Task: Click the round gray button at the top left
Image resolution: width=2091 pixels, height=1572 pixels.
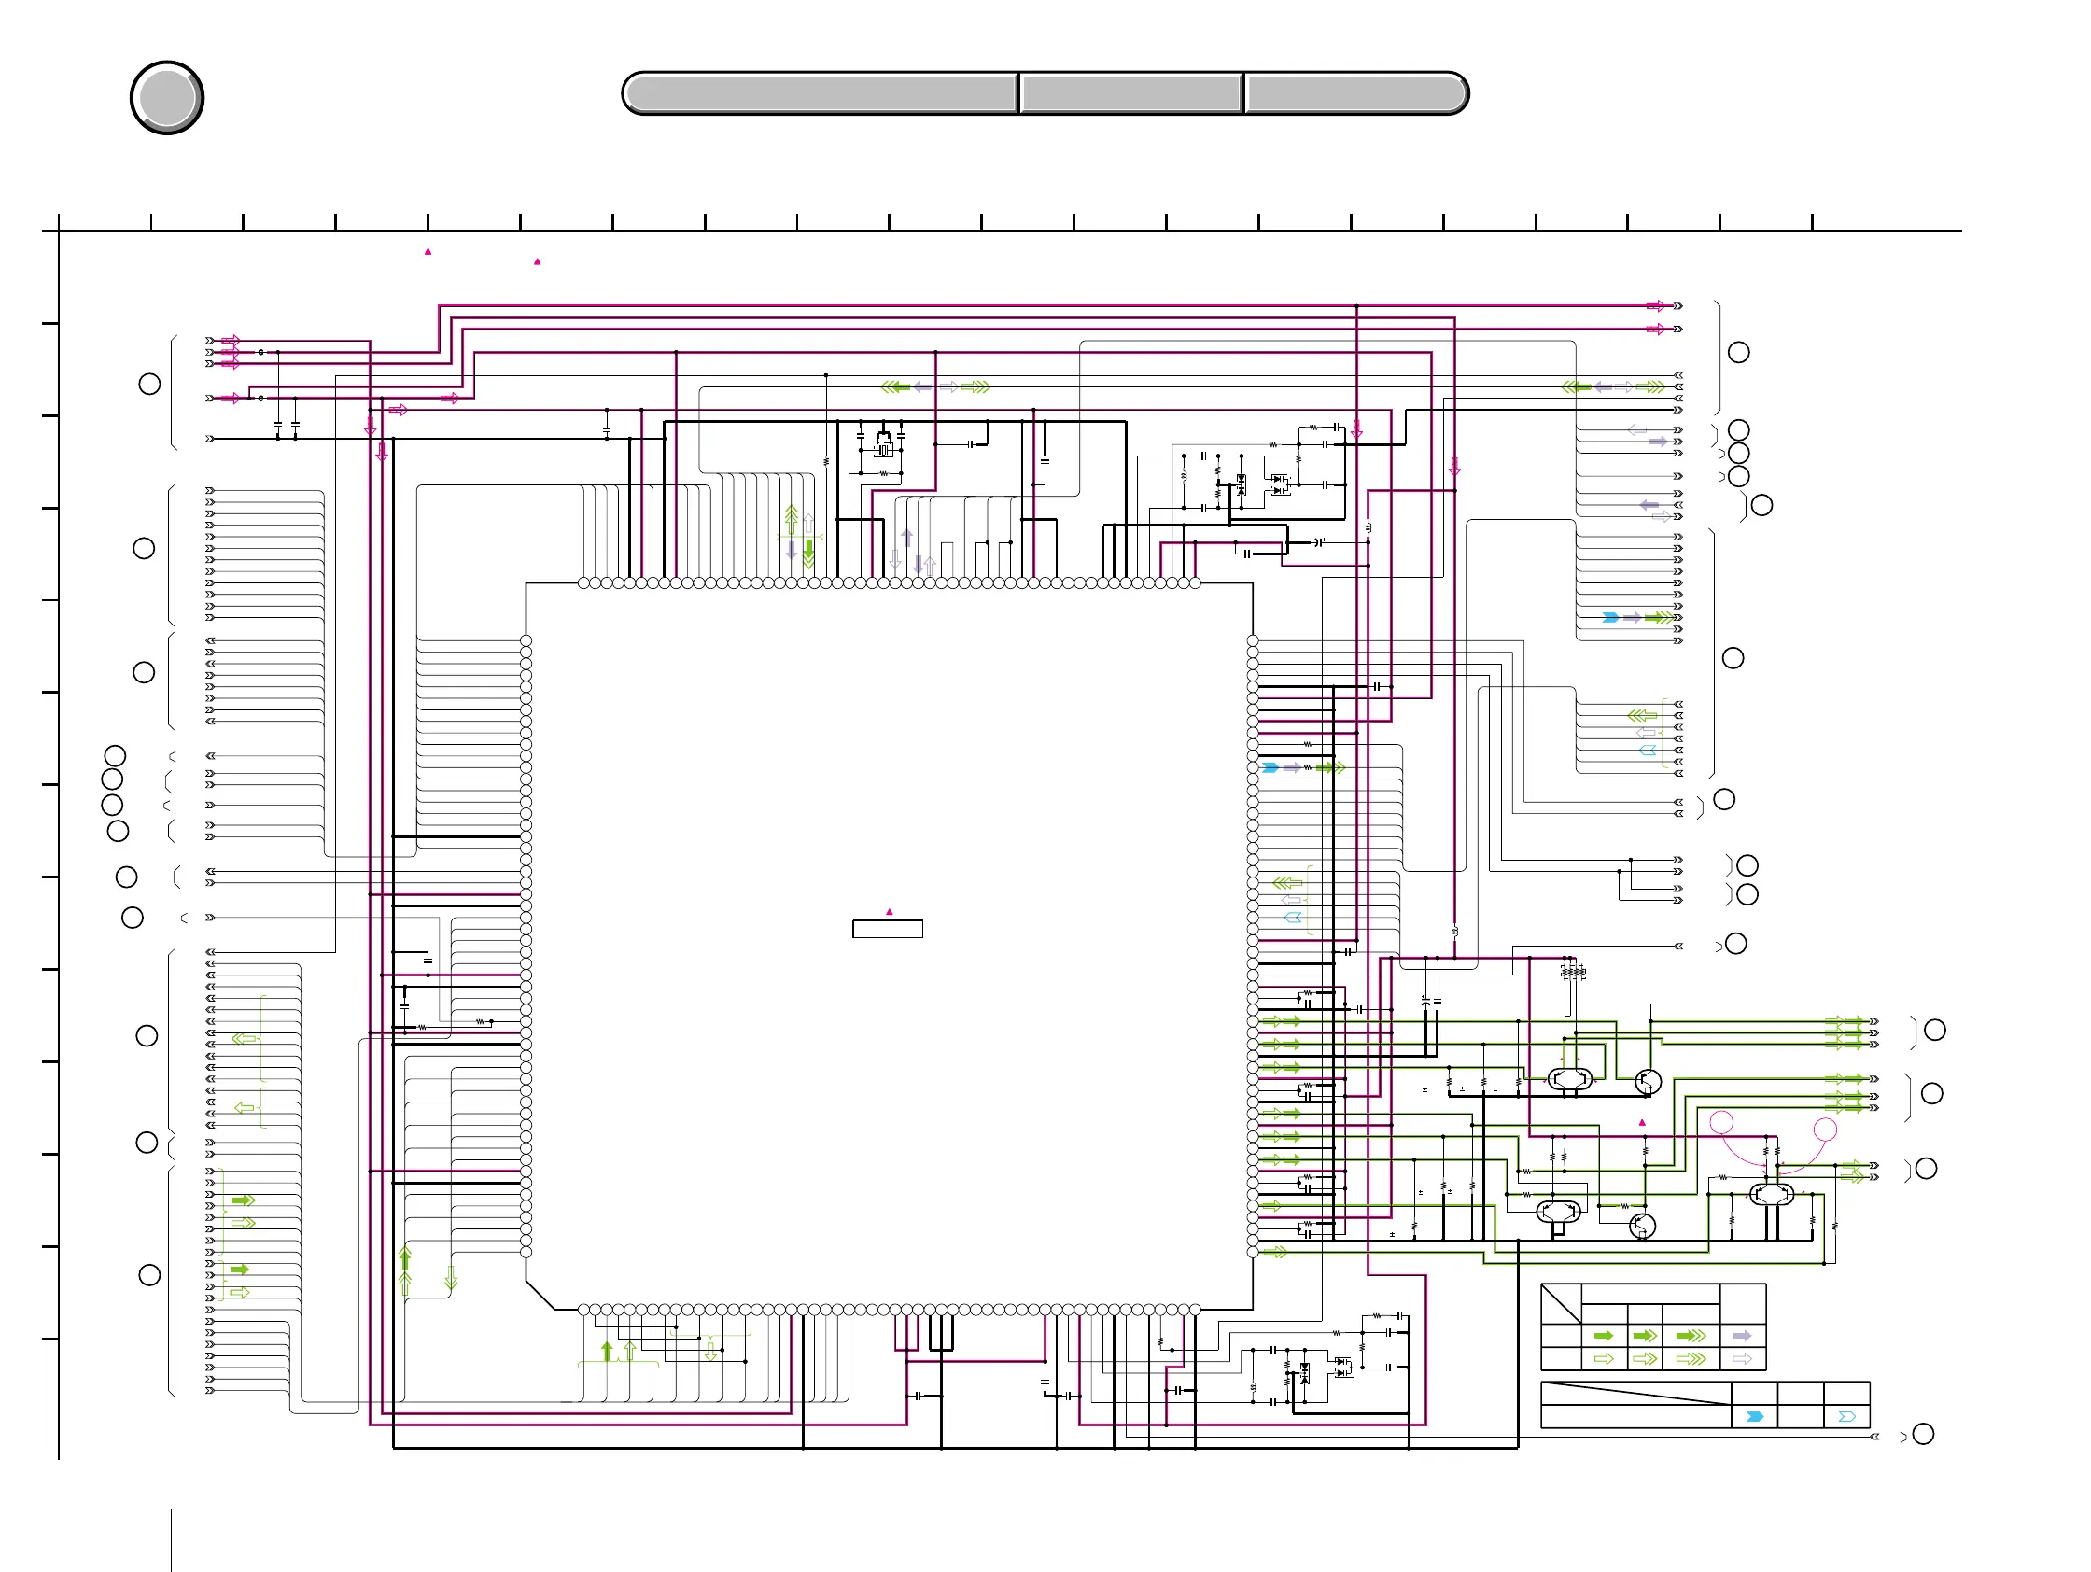Action: [167, 98]
